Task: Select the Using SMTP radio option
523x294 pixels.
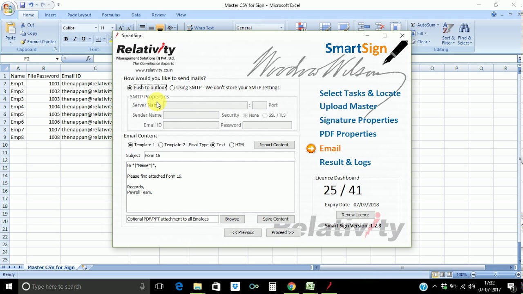Action: [x=172, y=88]
